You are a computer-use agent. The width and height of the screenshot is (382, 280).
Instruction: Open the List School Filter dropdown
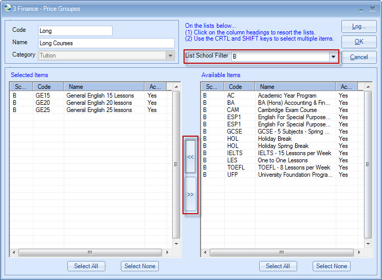pyautogui.click(x=333, y=57)
